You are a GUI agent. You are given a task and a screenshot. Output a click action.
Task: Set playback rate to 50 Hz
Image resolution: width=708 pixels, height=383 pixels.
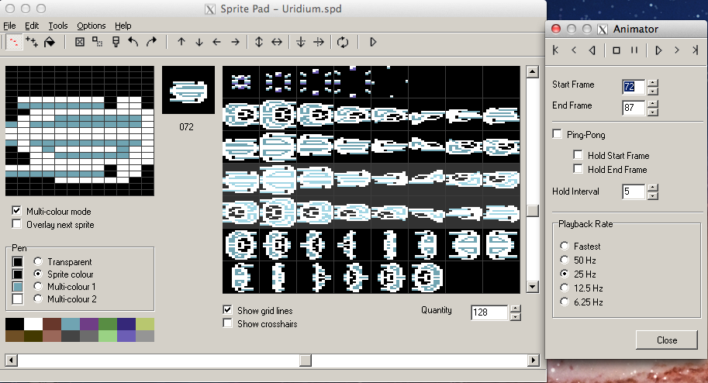click(x=565, y=260)
